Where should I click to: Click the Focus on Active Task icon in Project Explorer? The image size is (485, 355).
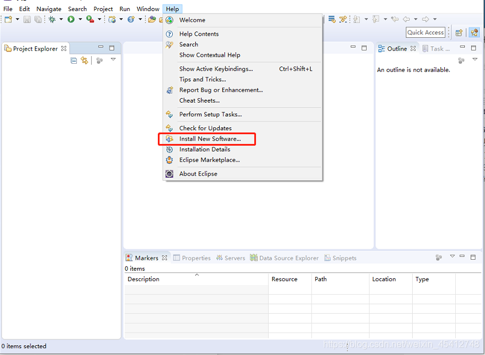[99, 61]
